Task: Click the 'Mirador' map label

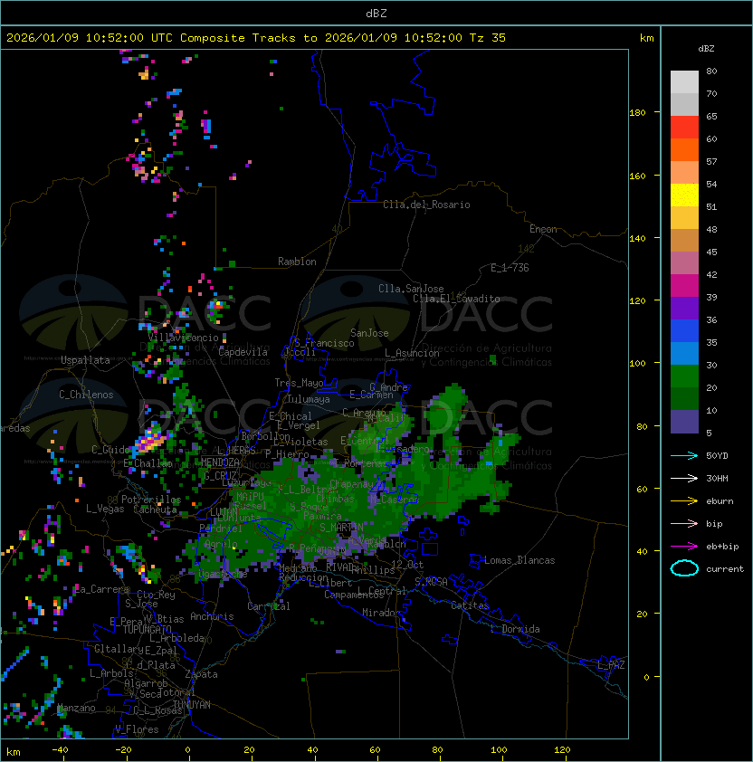Action: 382,613
